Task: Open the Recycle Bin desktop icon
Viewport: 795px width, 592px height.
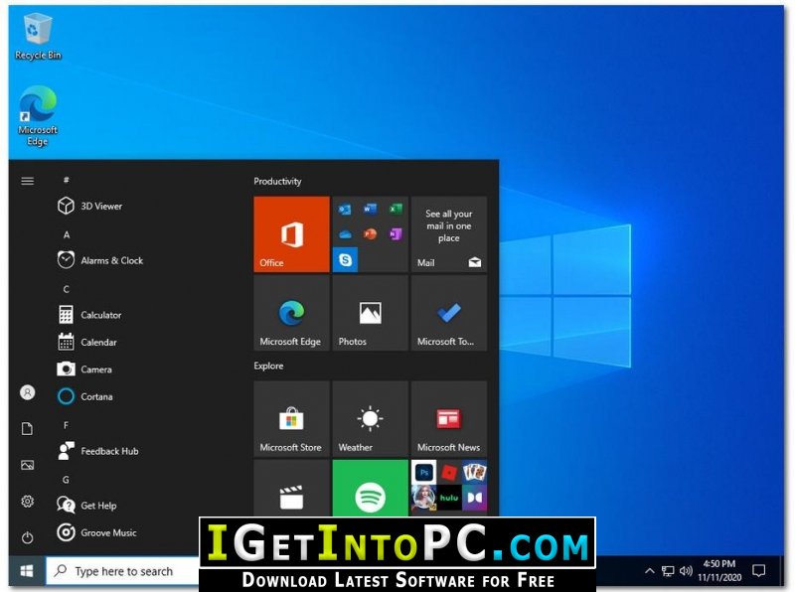Action: pyautogui.click(x=38, y=36)
